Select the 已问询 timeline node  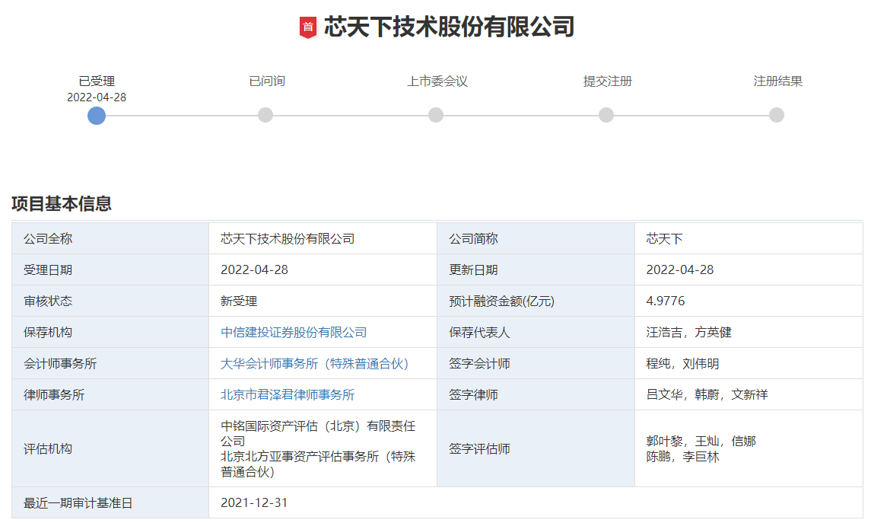265,115
